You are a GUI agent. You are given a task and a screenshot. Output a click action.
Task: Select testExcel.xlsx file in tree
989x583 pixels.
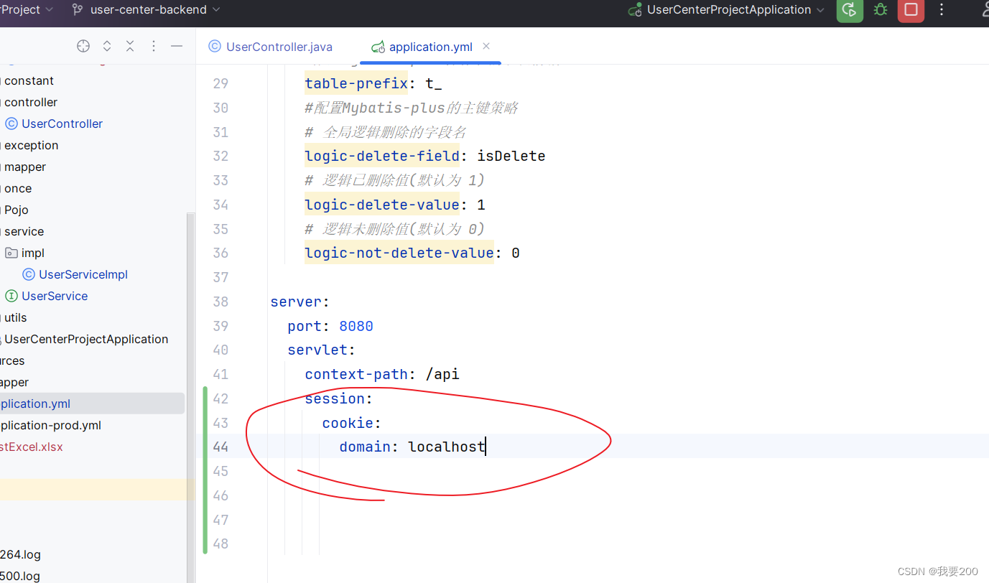point(31,447)
